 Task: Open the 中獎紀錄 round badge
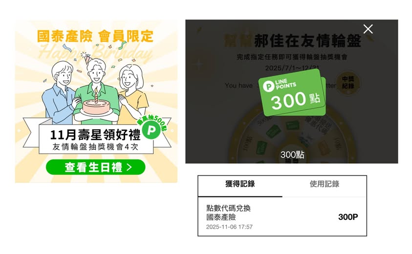coord(348,82)
